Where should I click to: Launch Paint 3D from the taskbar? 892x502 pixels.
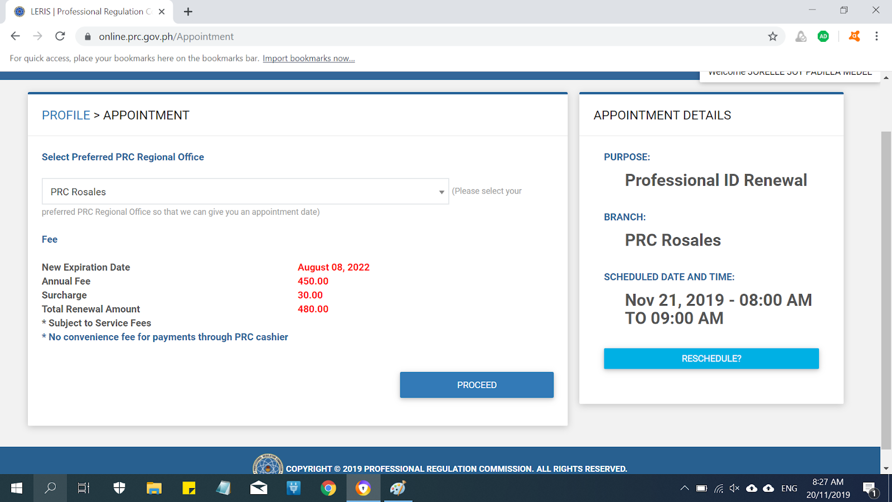click(x=398, y=488)
